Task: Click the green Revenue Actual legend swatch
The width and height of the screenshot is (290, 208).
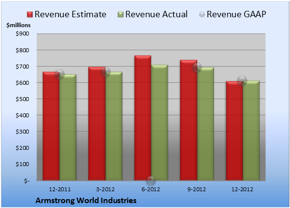Action: (120, 15)
